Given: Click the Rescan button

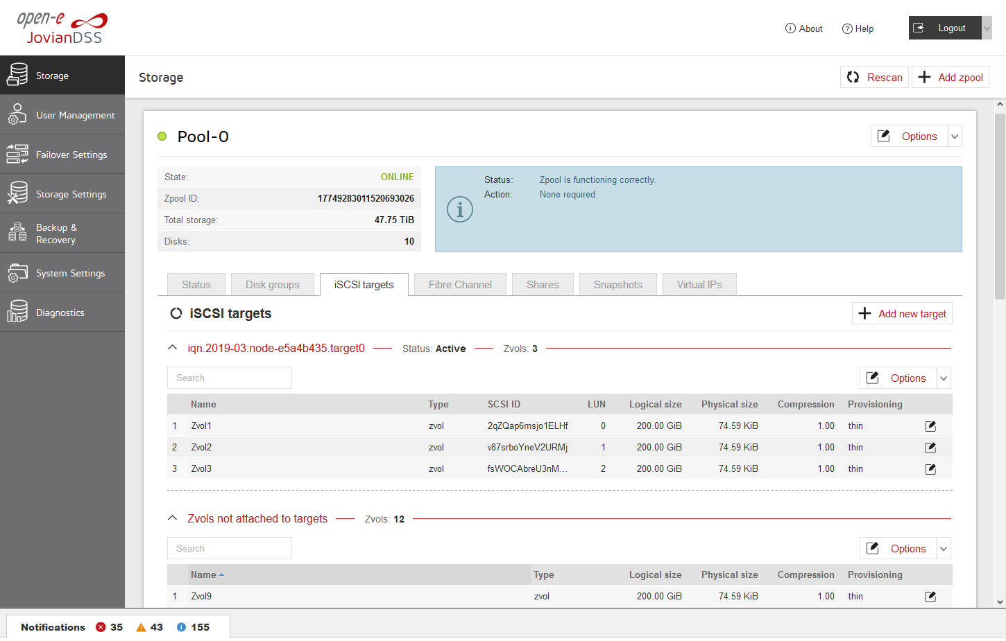Looking at the screenshot, I should tap(874, 78).
